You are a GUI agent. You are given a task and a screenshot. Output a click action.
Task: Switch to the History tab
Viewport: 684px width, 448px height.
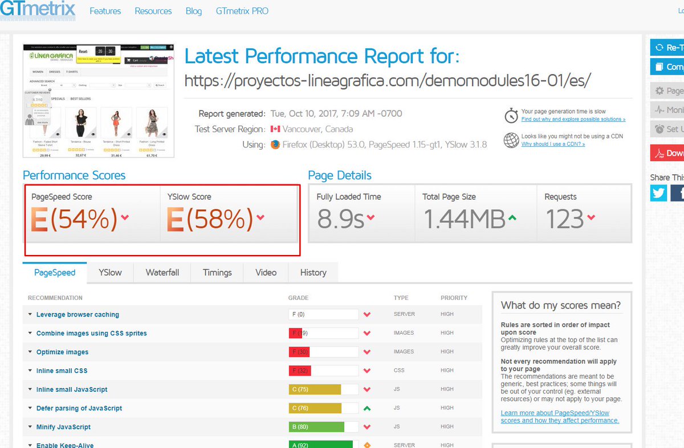313,273
